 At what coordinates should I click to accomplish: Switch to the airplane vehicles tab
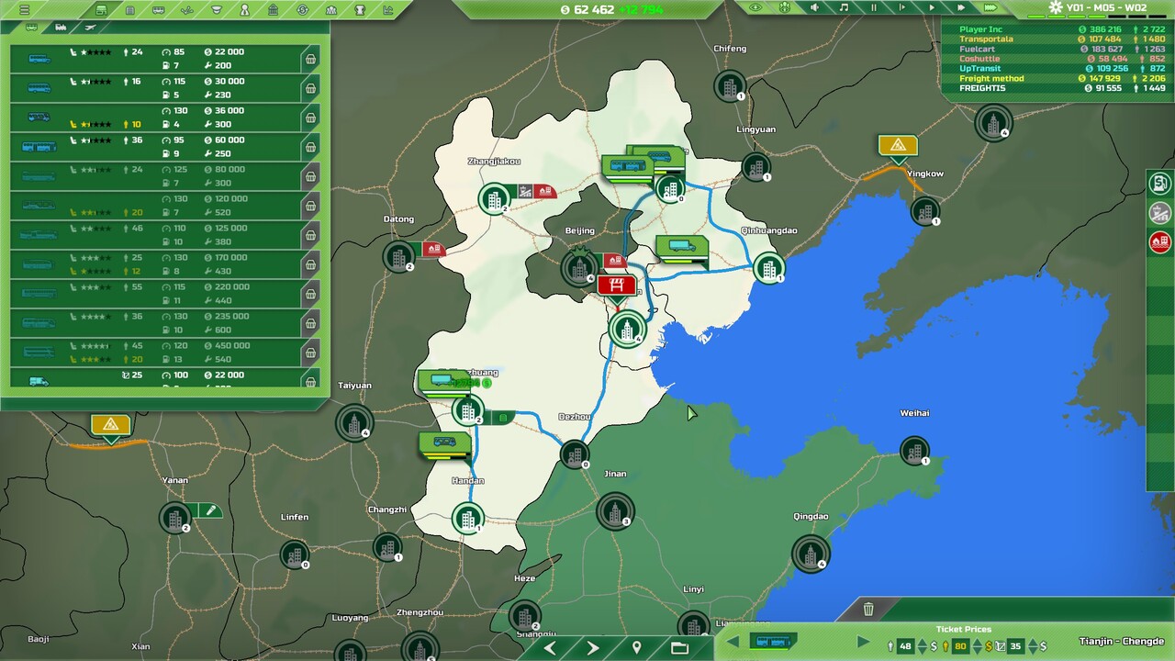(89, 28)
